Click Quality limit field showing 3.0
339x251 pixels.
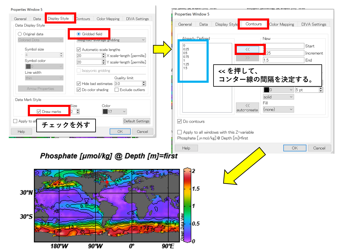click(129, 84)
